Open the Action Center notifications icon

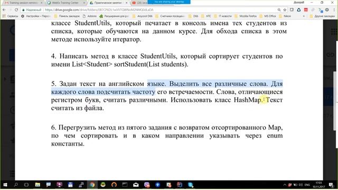331,185
